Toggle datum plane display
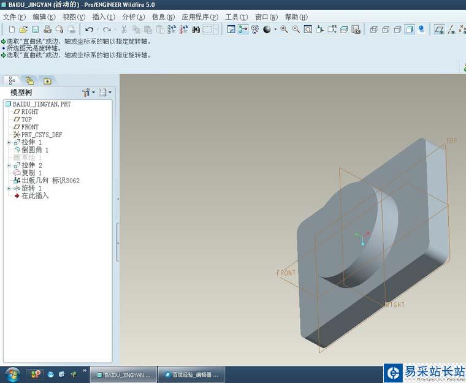The image size is (466, 383). [x=439, y=29]
